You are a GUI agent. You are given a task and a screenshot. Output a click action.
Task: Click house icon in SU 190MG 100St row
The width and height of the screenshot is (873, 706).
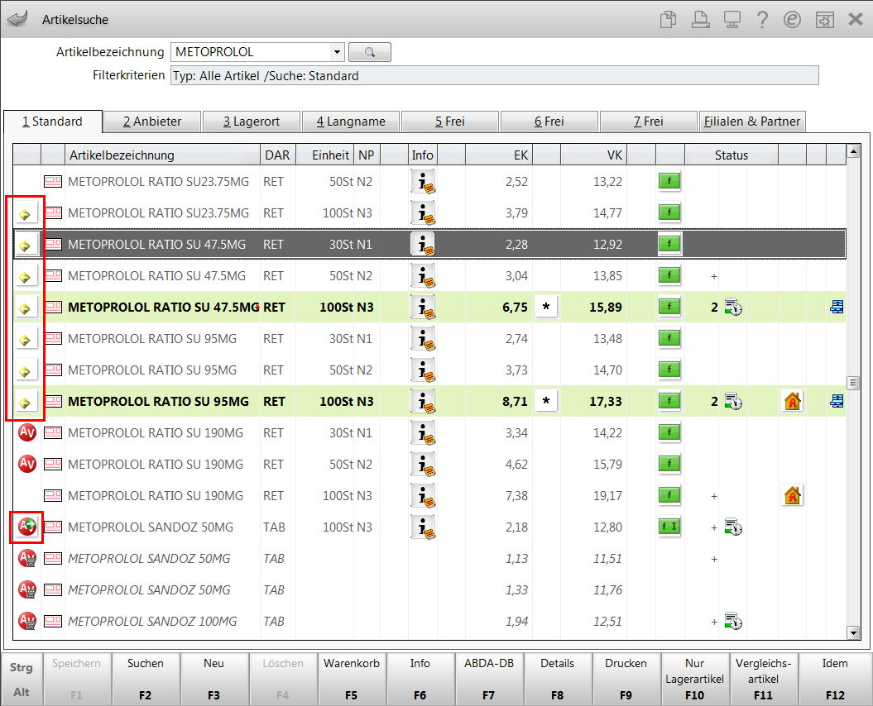[x=792, y=495]
